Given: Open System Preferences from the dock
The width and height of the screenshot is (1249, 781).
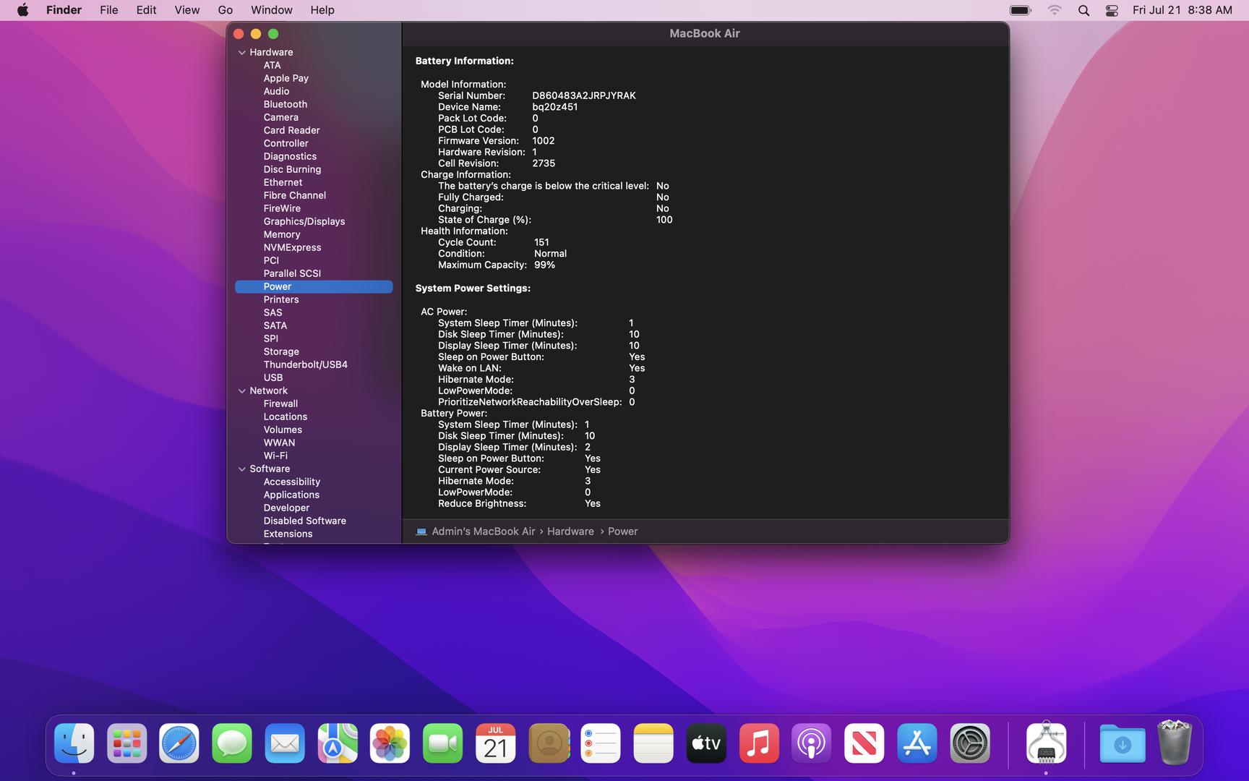Looking at the screenshot, I should 970,743.
